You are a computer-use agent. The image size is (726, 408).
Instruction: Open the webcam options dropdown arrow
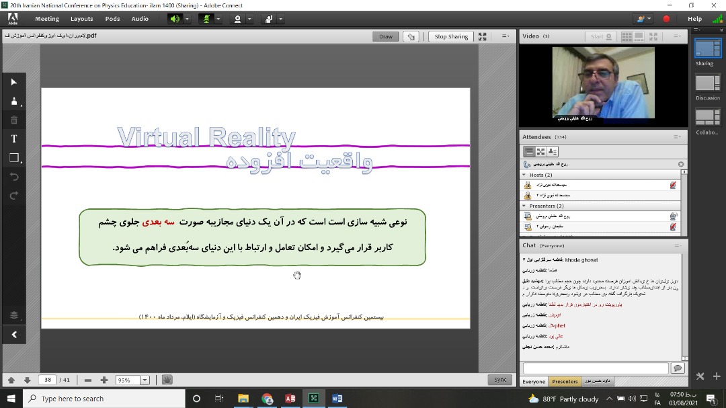[x=249, y=19]
